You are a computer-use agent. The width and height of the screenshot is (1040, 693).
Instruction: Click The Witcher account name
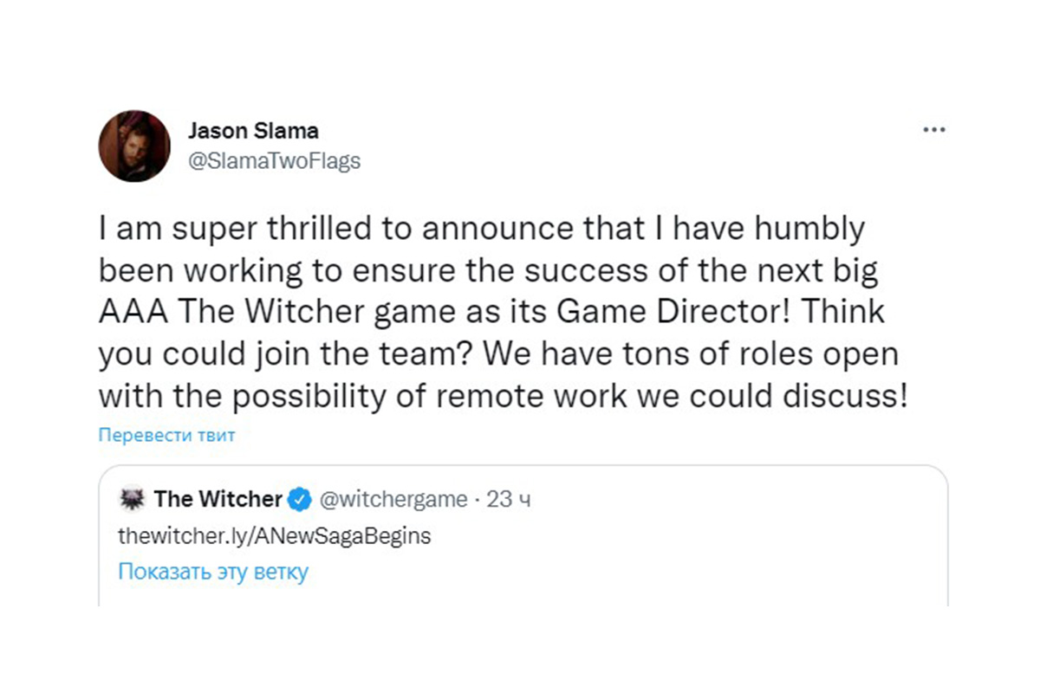coord(218,500)
